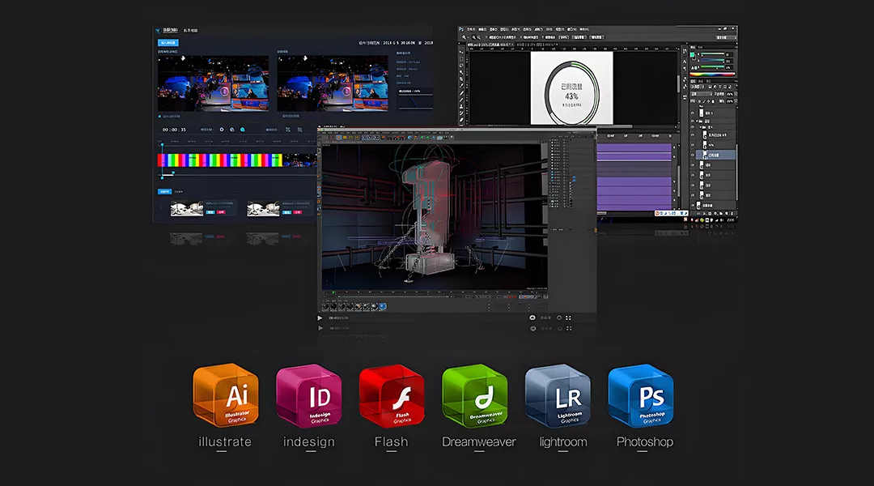
Task: Click the top purple track in Photoshop timeline
Action: [634, 147]
